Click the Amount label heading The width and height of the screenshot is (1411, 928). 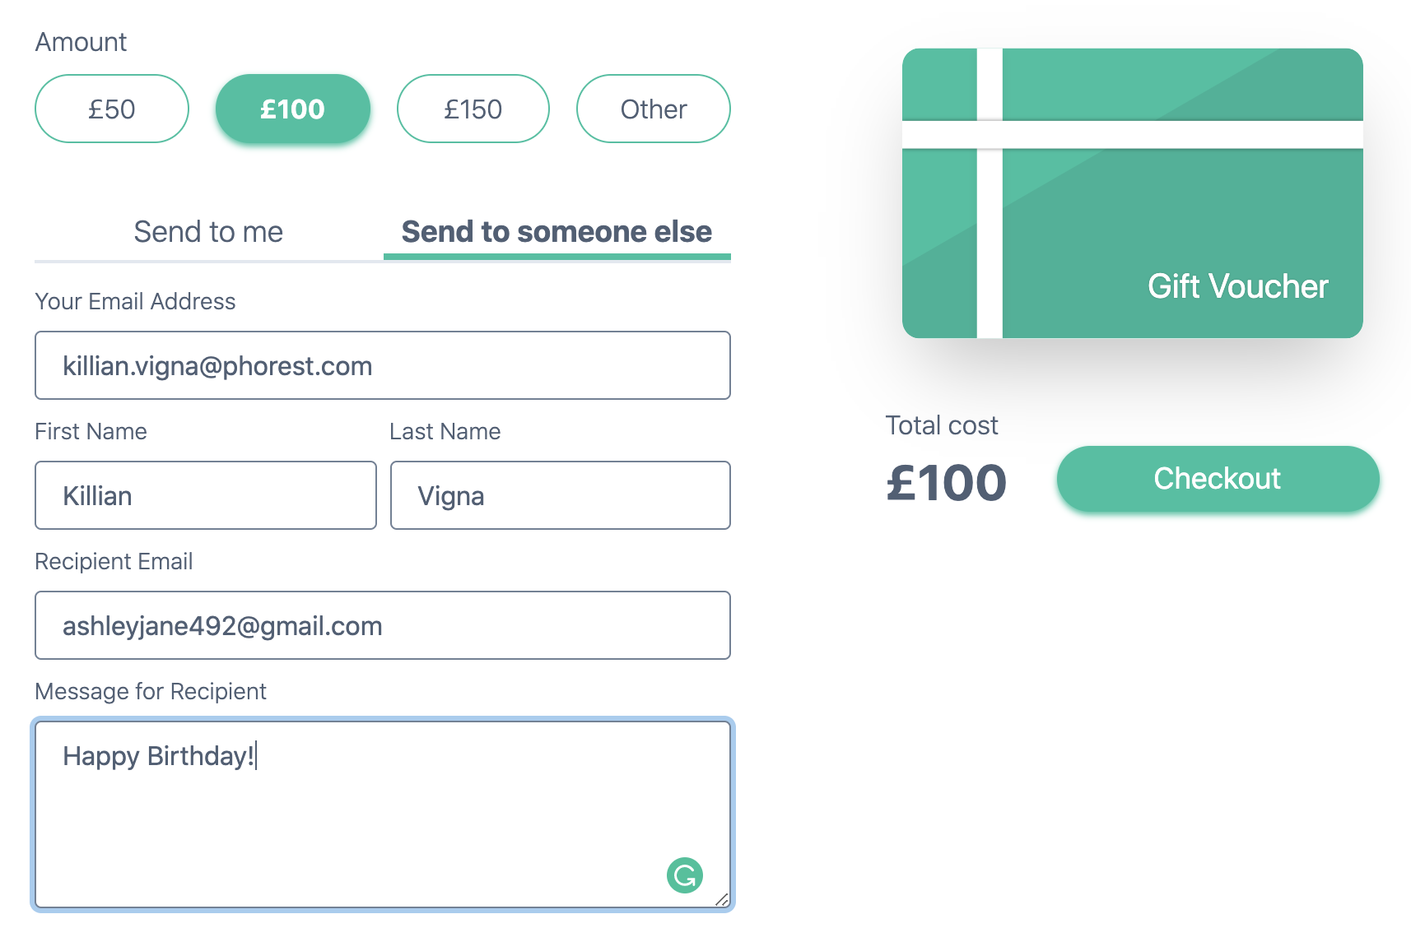click(x=81, y=42)
